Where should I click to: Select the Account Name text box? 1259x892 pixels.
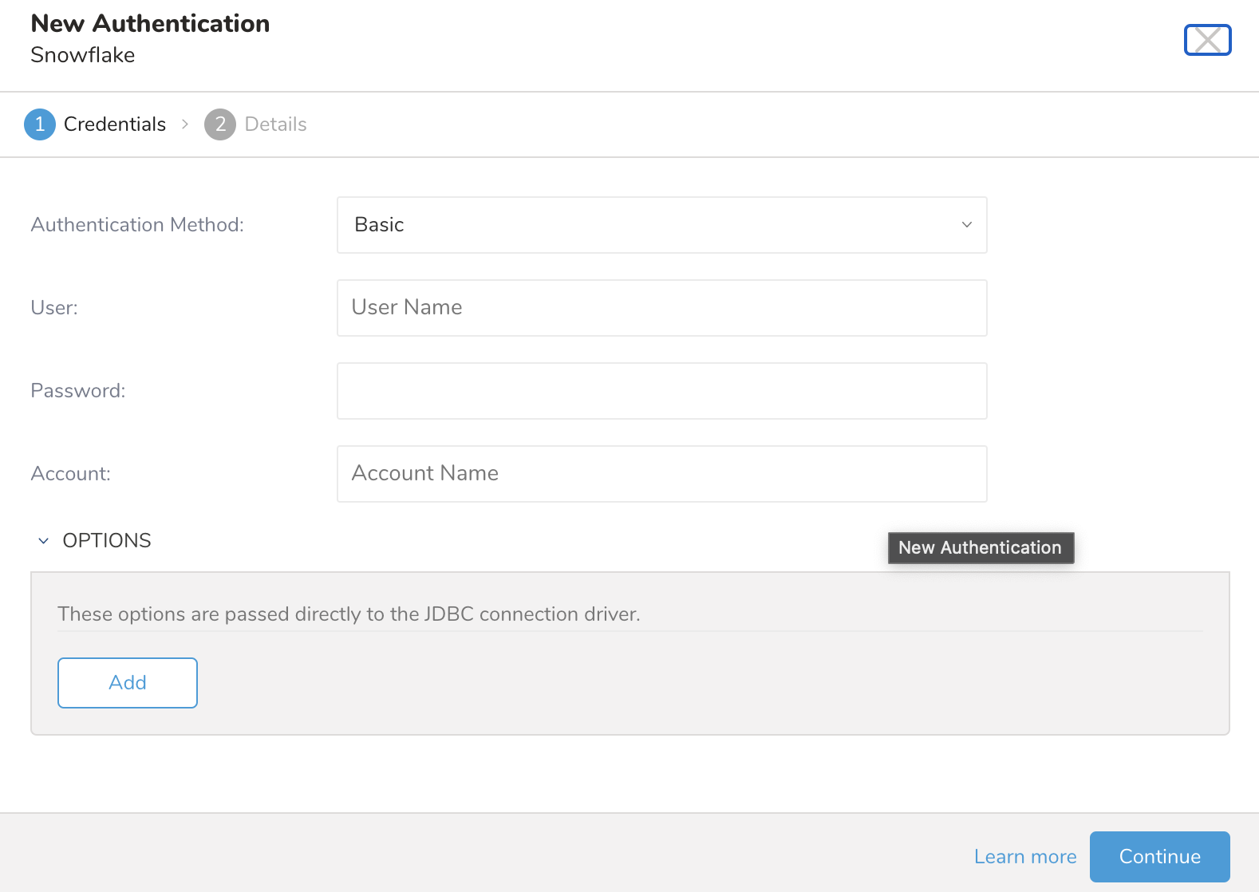coord(661,474)
